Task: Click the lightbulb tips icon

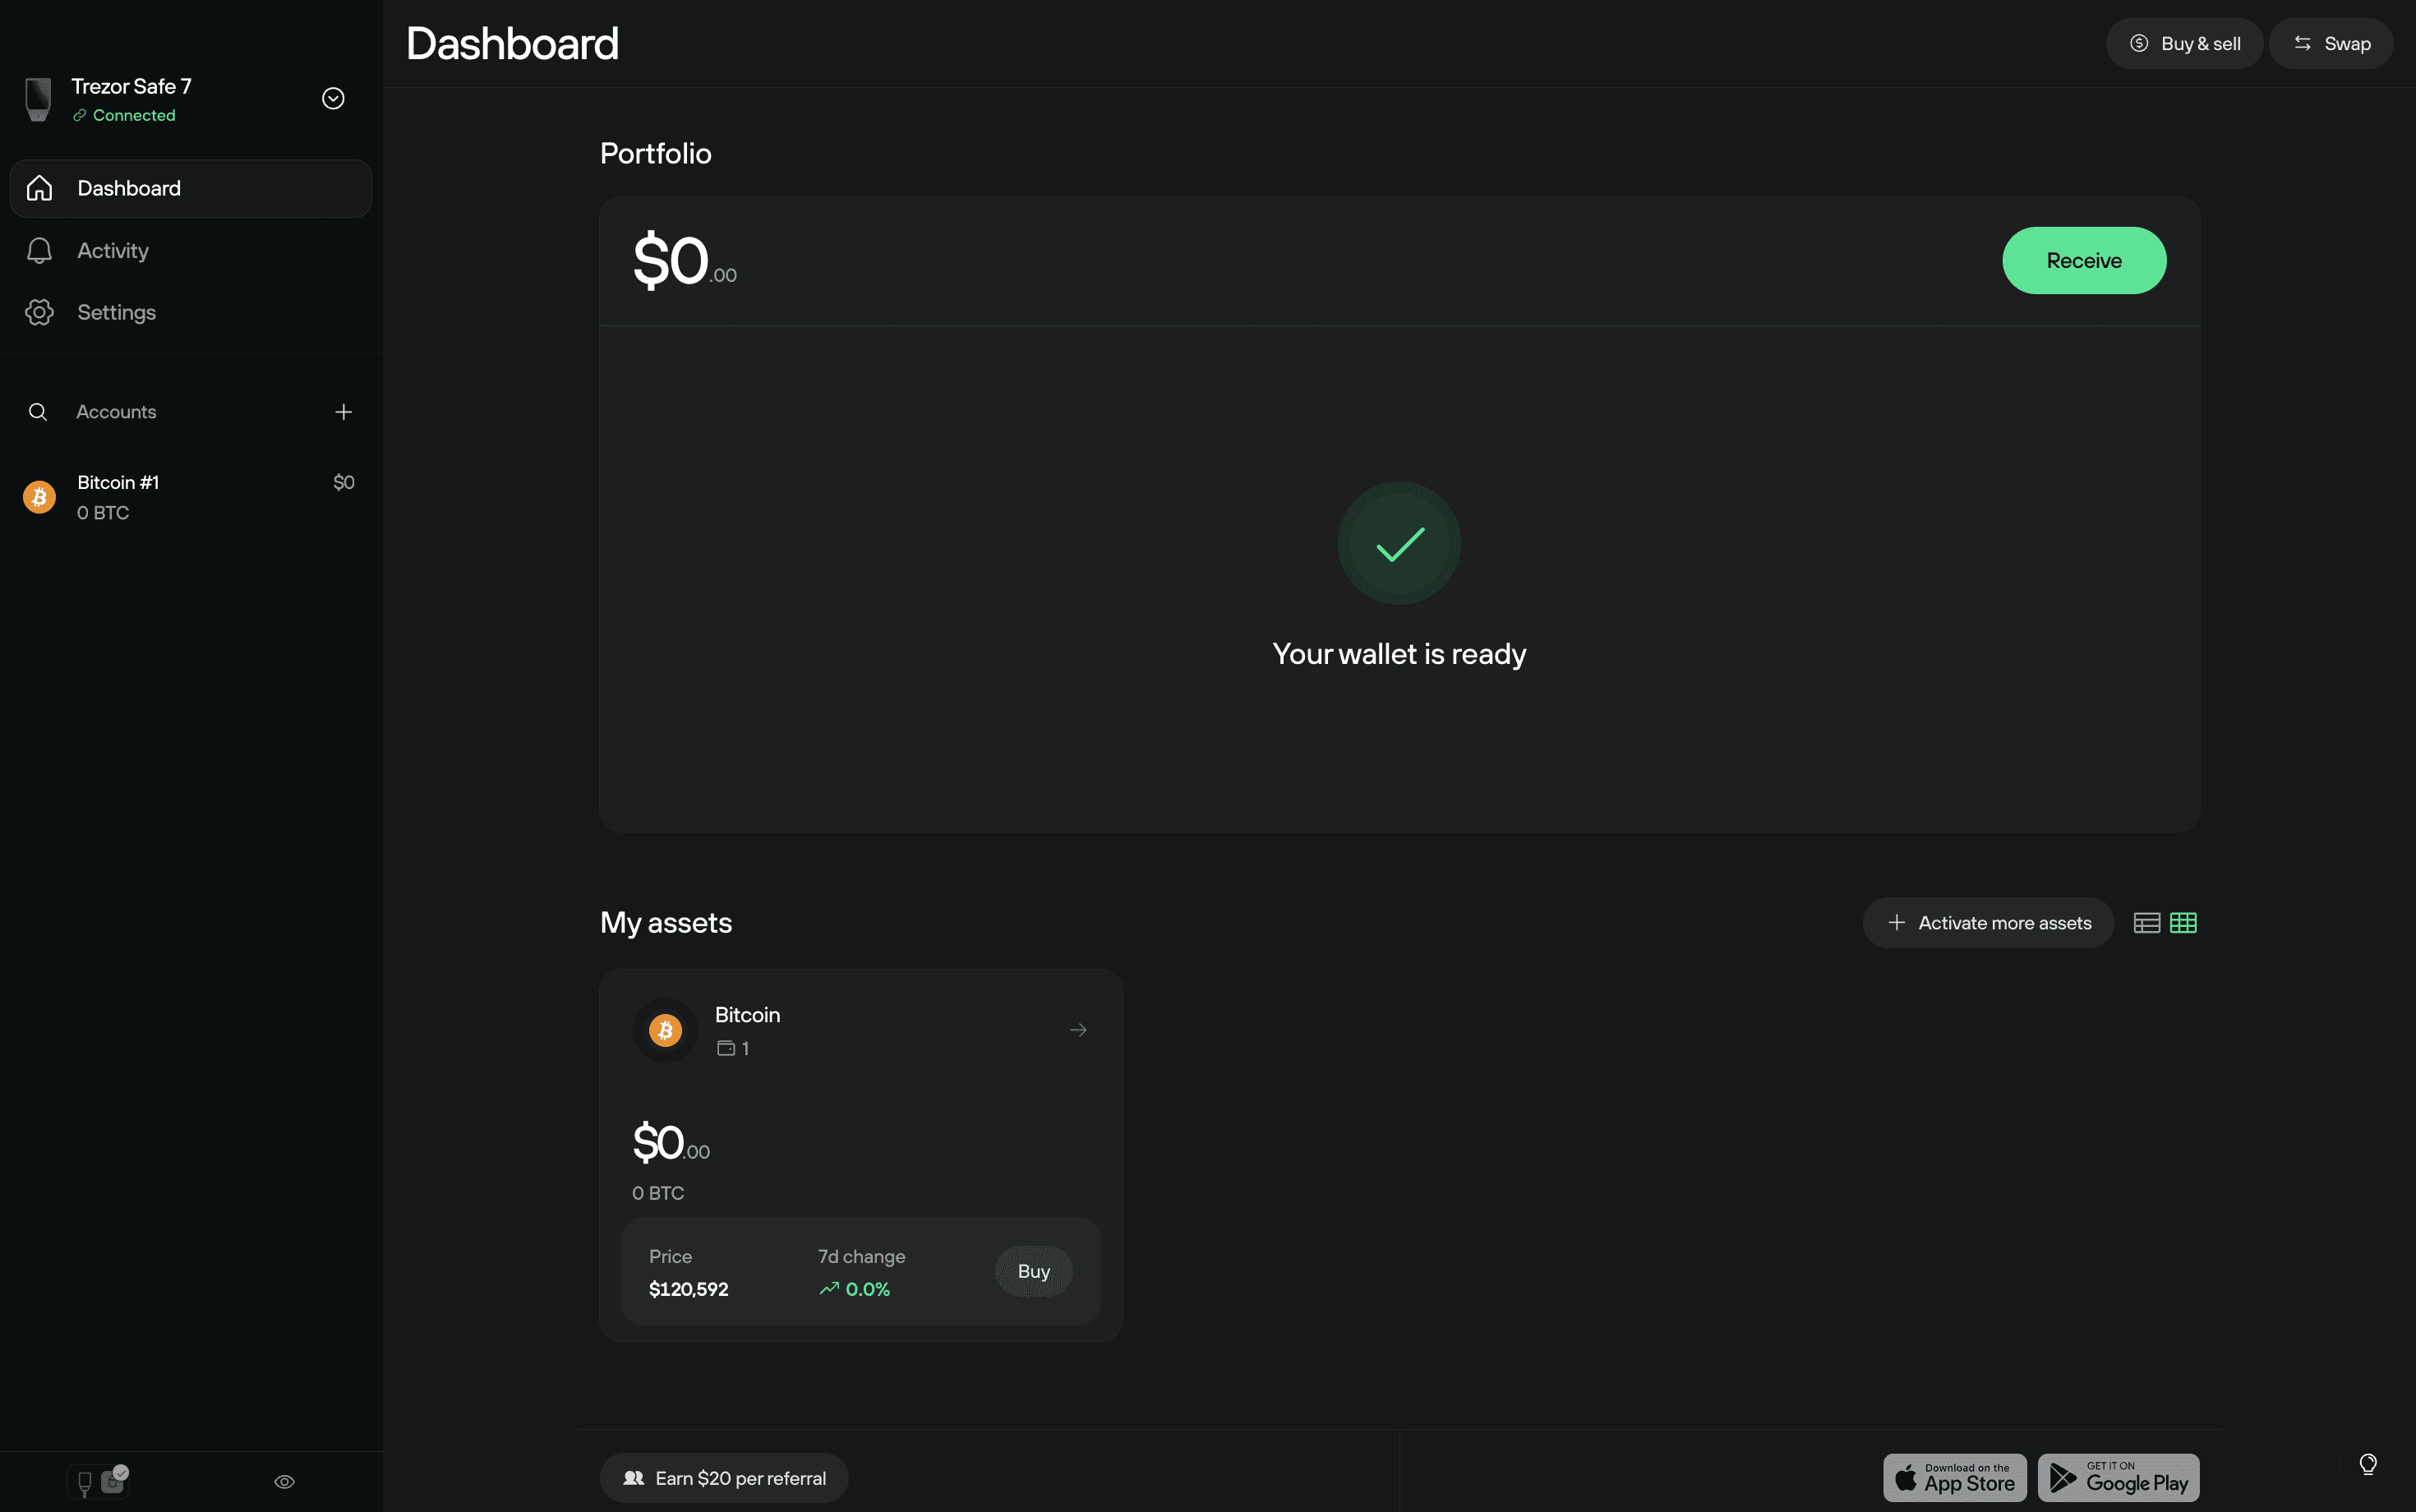Action: (x=2367, y=1465)
